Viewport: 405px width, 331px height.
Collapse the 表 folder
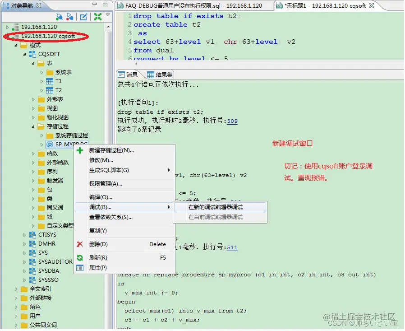tap(33, 63)
